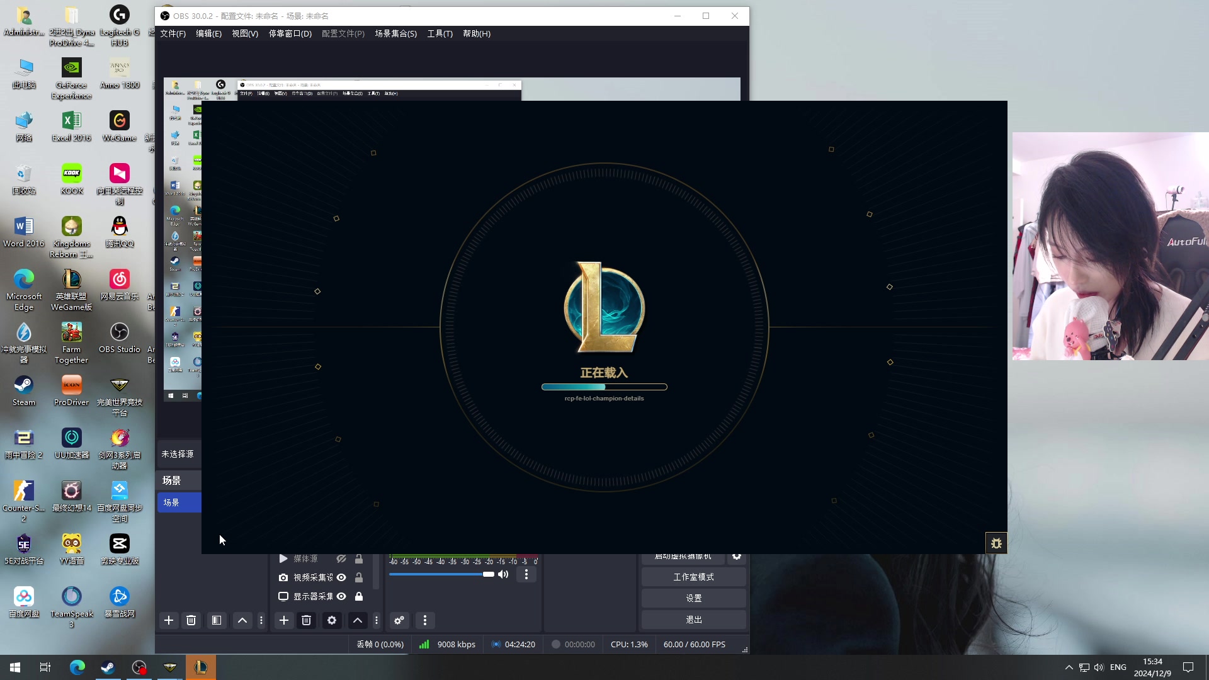
Task: Select the 场景 scene item in the list
Action: click(179, 502)
